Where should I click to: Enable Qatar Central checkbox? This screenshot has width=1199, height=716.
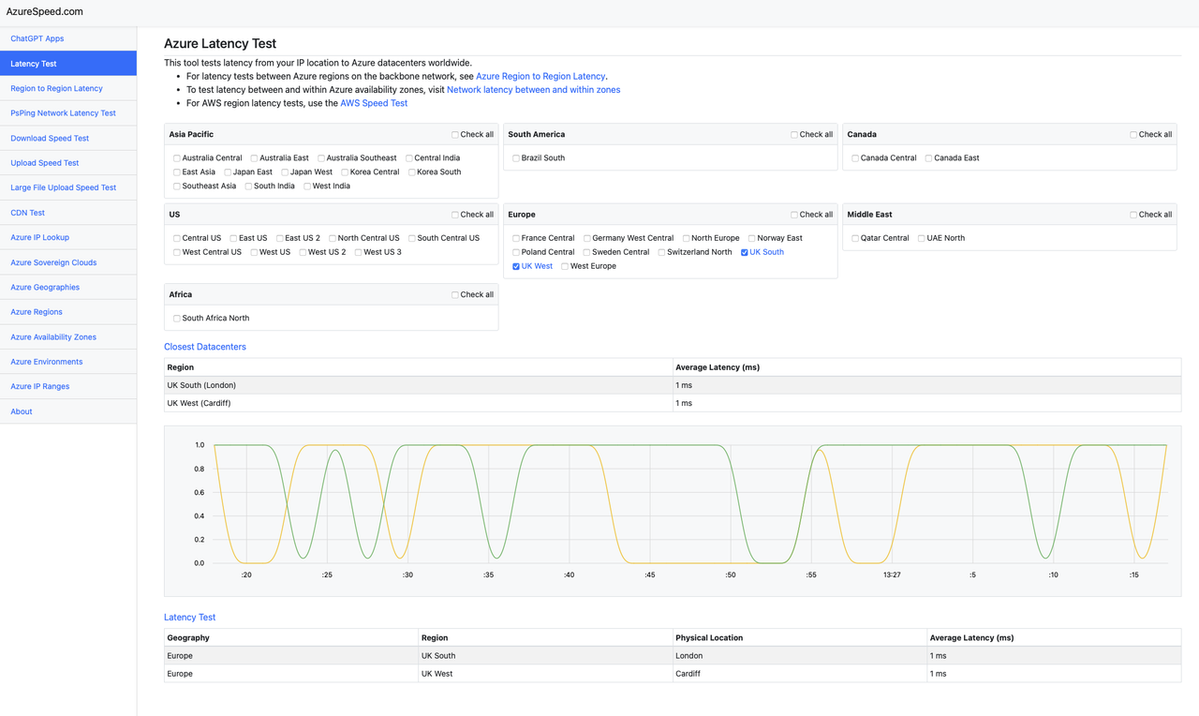855,238
